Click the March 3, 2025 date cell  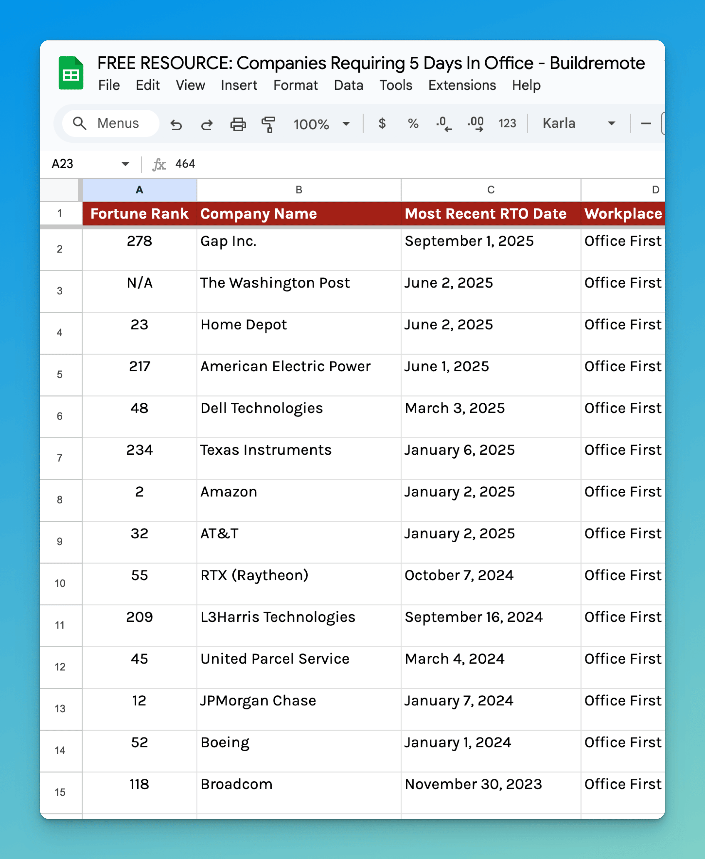[x=491, y=417]
